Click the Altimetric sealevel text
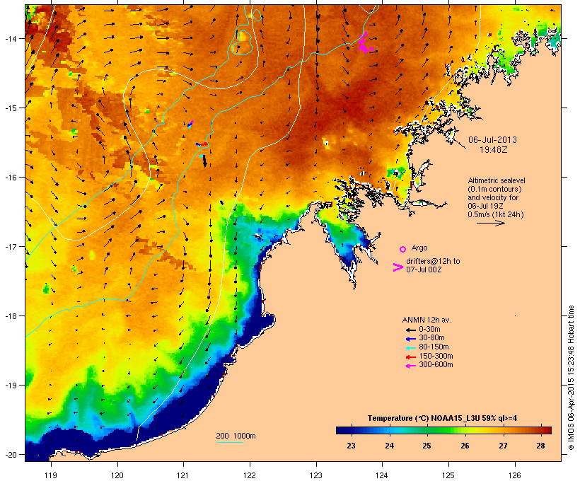This screenshot has width=580, height=481. click(x=497, y=180)
